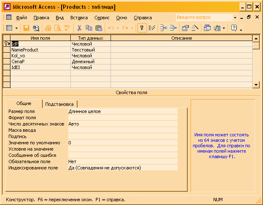This screenshot has width=263, height=205.
Task: Click the View (datasheet) toolbar button
Action: coord(9,28)
